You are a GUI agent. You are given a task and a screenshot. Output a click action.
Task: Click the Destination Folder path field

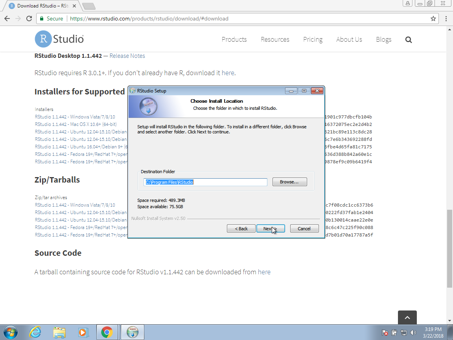coord(205,182)
